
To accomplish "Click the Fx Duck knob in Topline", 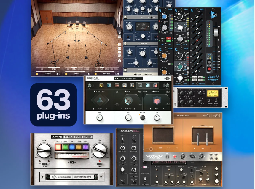I will pos(143,117).
